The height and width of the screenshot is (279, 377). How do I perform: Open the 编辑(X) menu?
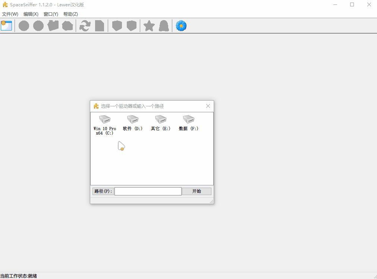coord(31,14)
